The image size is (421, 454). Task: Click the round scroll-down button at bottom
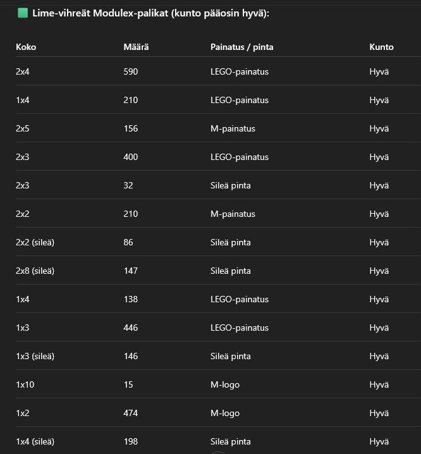(x=217, y=452)
